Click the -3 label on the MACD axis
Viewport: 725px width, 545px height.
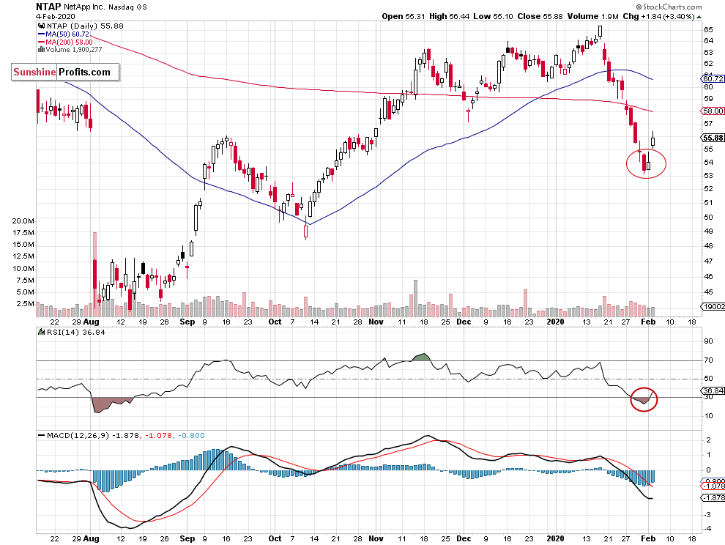pyautogui.click(x=707, y=514)
